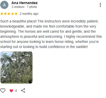Open the three-dot more options menu
The height and width of the screenshot is (98, 106).
[x=100, y=5]
